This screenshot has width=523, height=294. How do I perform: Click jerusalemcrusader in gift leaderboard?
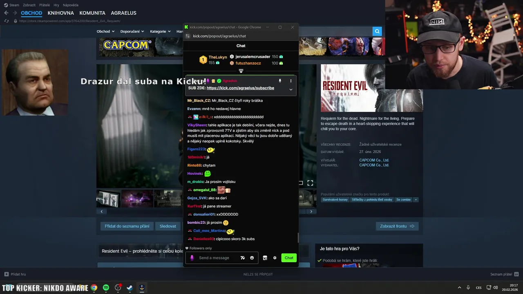(x=256, y=57)
